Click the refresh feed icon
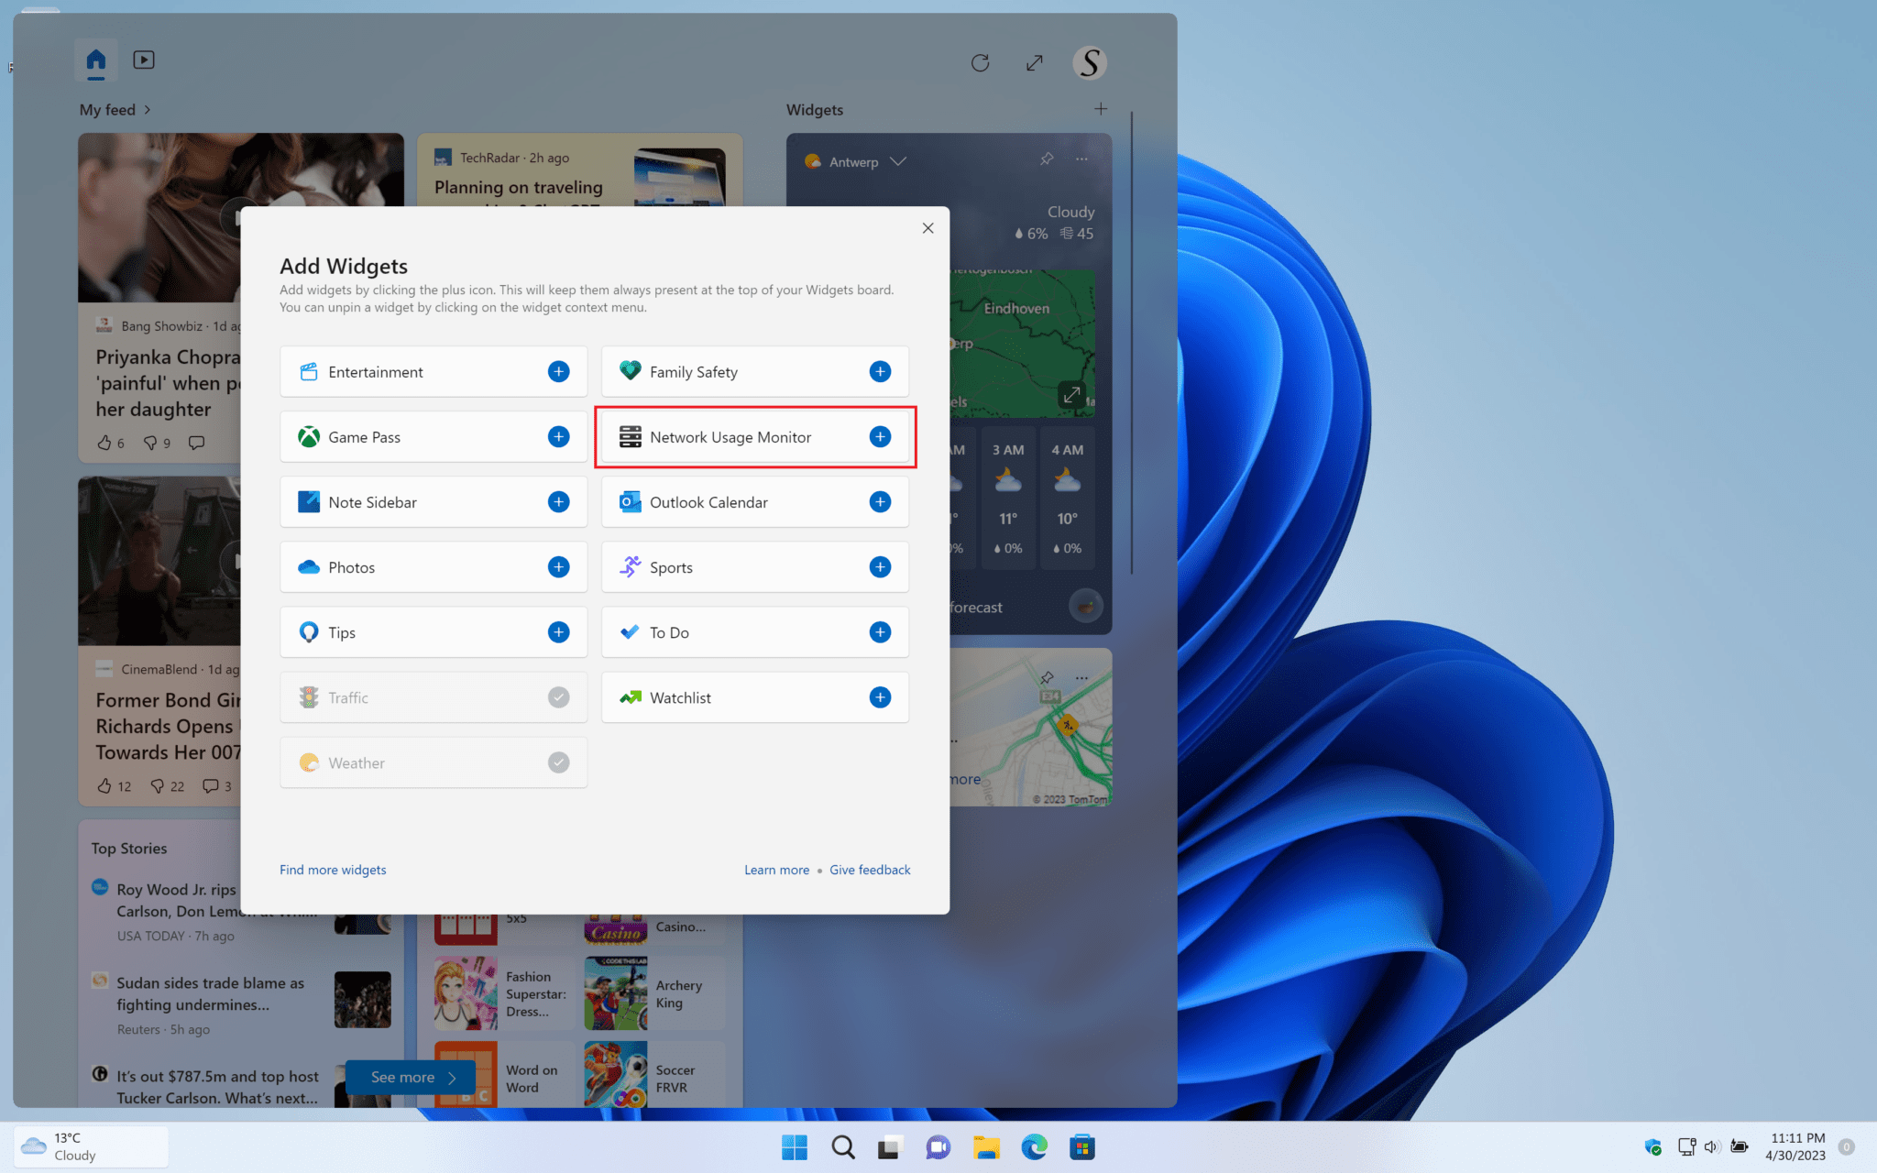 tap(980, 62)
